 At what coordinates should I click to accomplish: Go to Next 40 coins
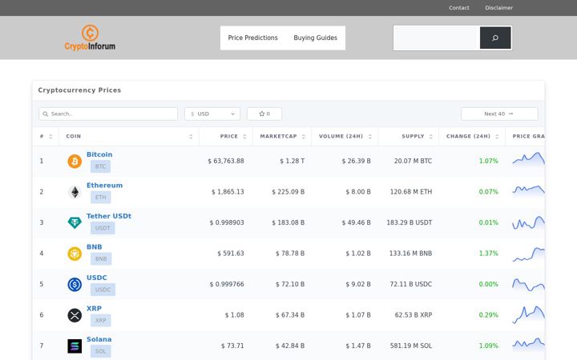[499, 114]
